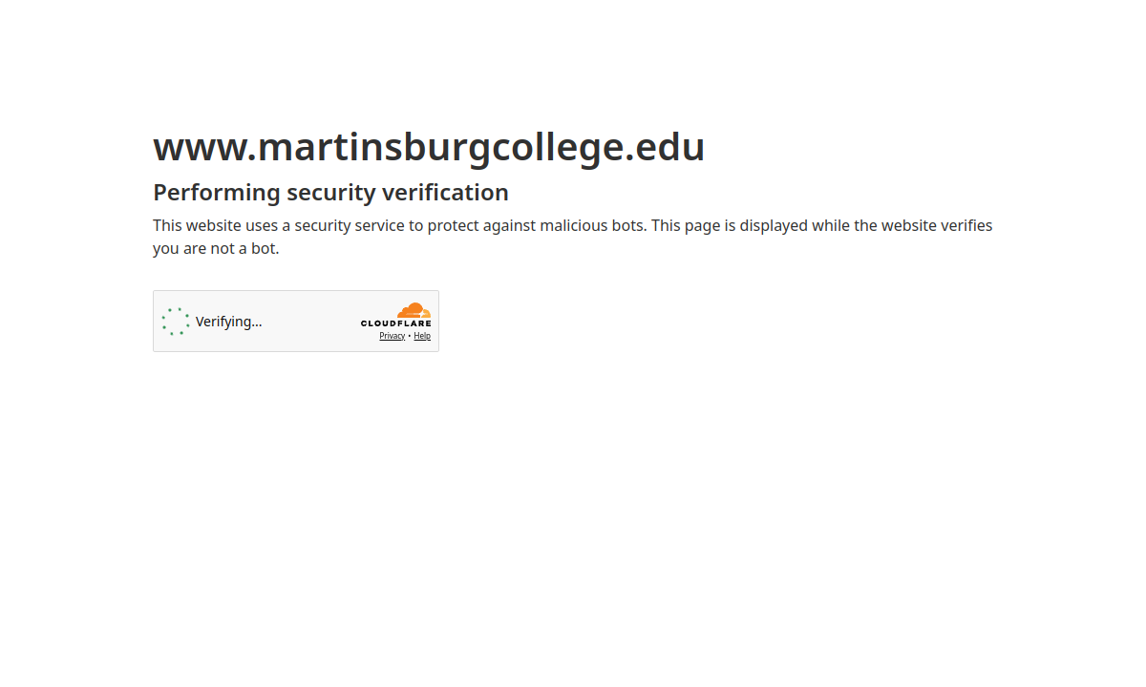Click the CLOUDFLARE wordmark text

tap(396, 323)
